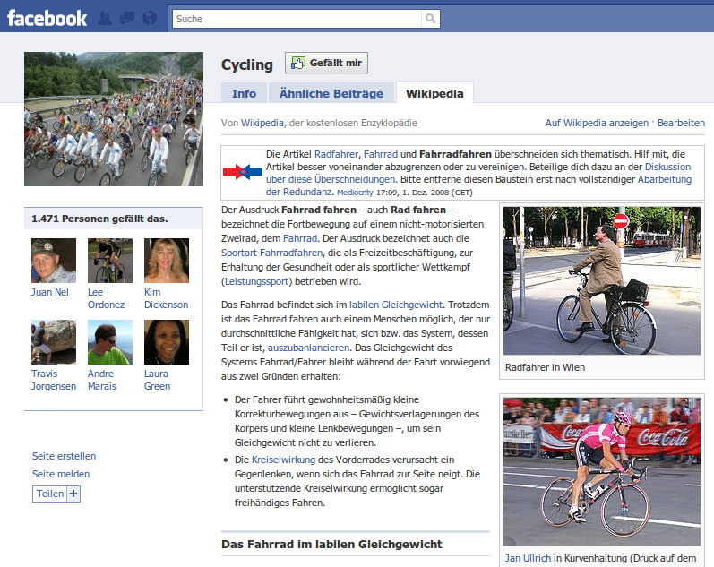Image resolution: width=714 pixels, height=567 pixels.
Task: Click the Wikipedia source link
Action: pos(262,123)
